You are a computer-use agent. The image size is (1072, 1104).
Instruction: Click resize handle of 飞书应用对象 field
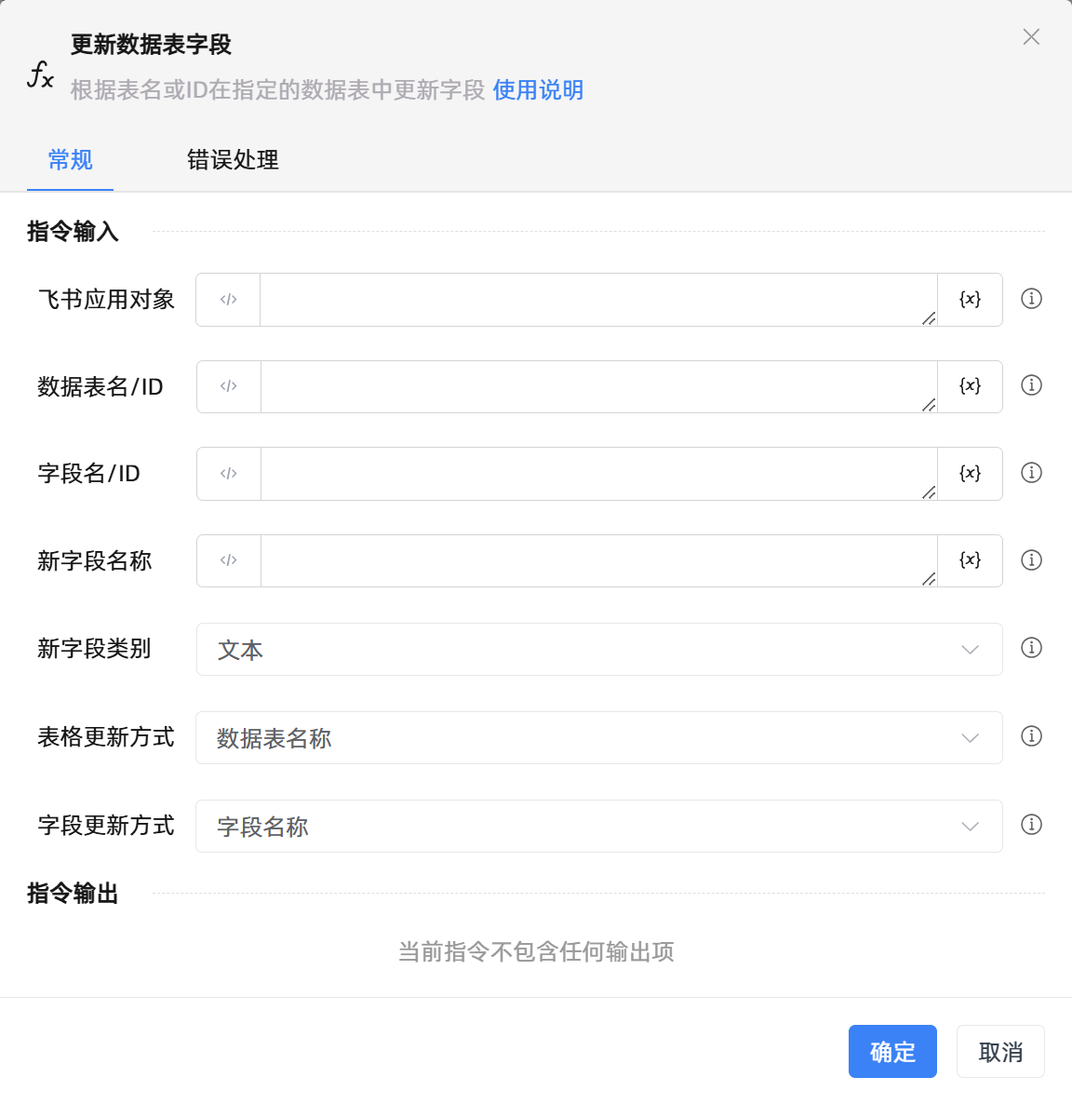(x=929, y=318)
